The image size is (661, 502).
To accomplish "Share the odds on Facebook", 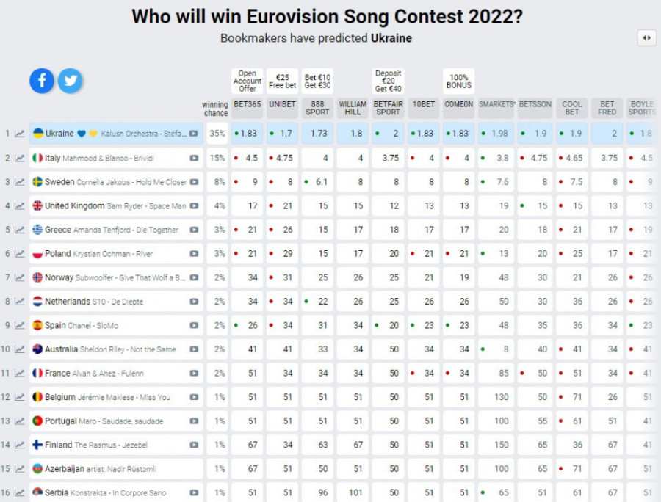I will coord(42,81).
